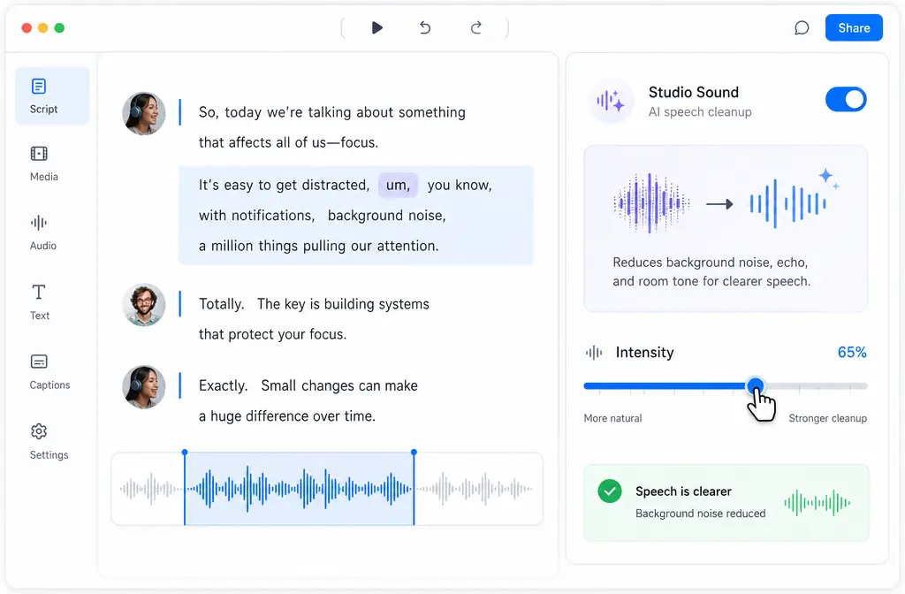Click the "AI speech cleanup" subtitle
Viewport: 905px width, 594px height.
(700, 112)
